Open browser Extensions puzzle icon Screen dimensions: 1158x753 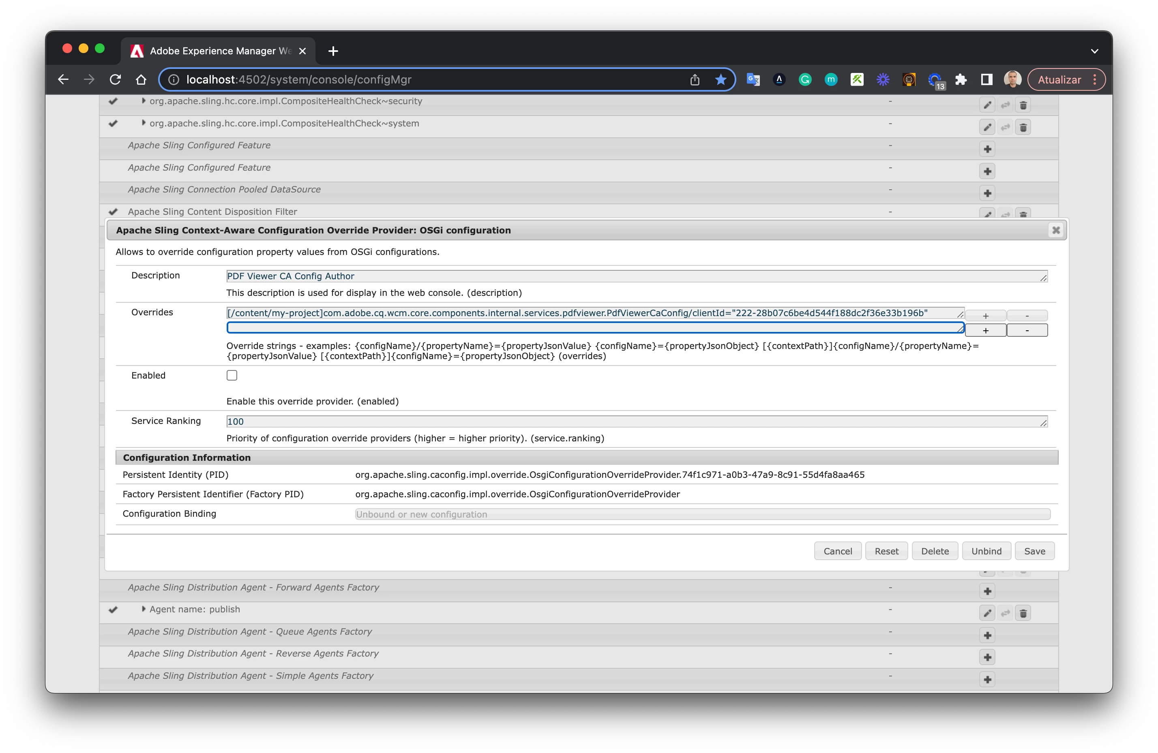point(961,80)
